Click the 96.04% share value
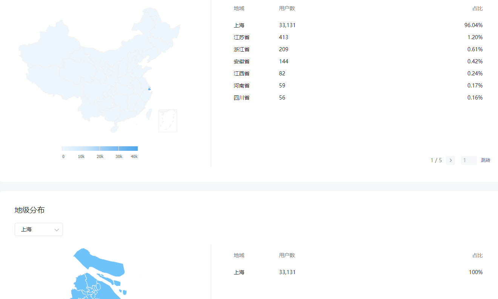Screen dimensions: 498x299 pos(473,25)
